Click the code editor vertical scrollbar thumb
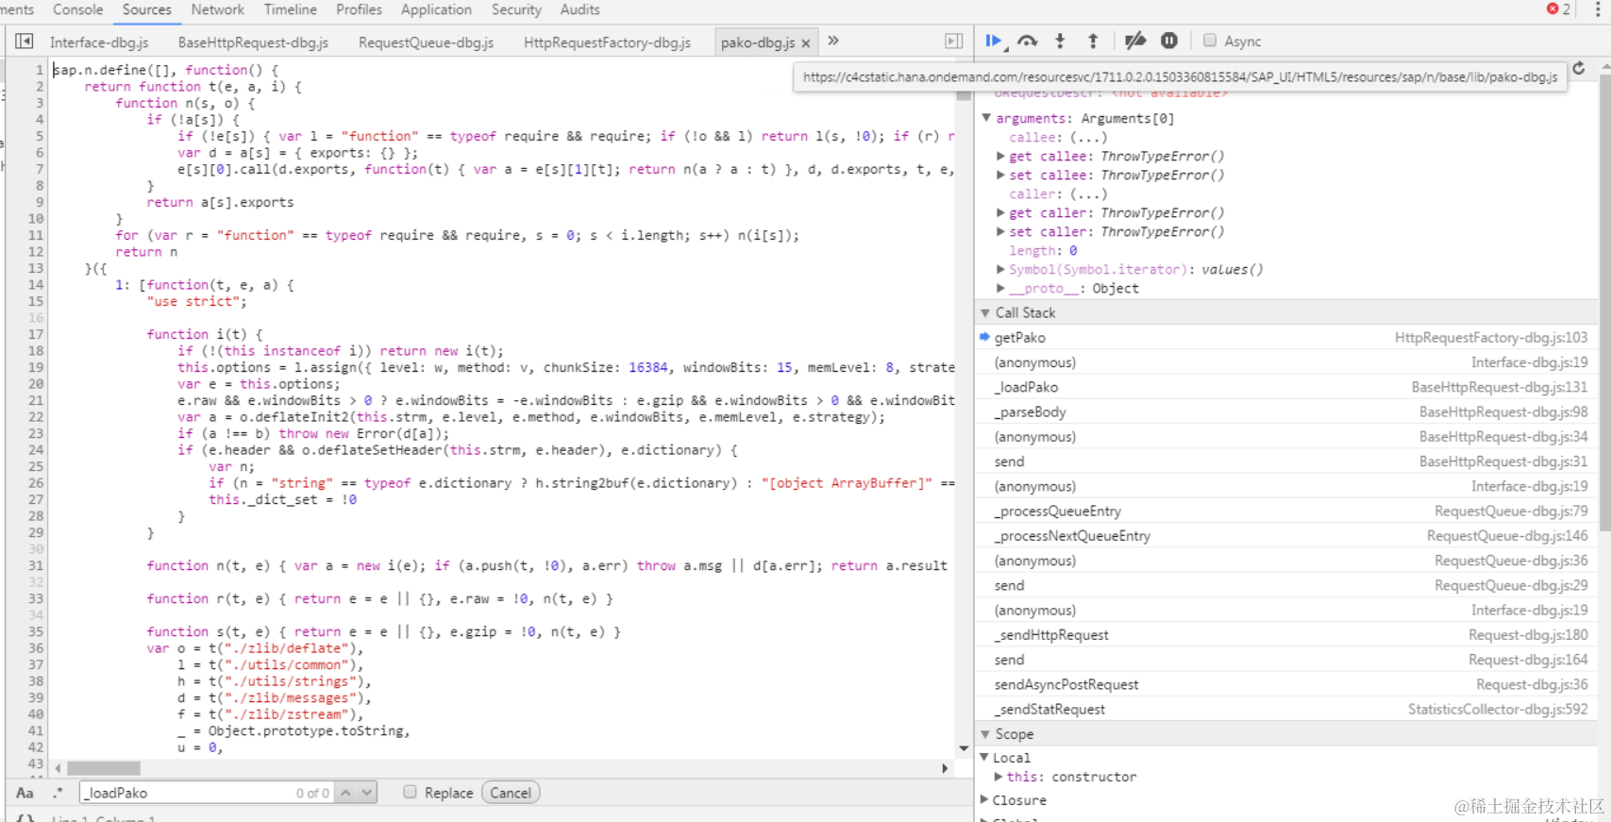This screenshot has width=1611, height=822. click(x=963, y=94)
